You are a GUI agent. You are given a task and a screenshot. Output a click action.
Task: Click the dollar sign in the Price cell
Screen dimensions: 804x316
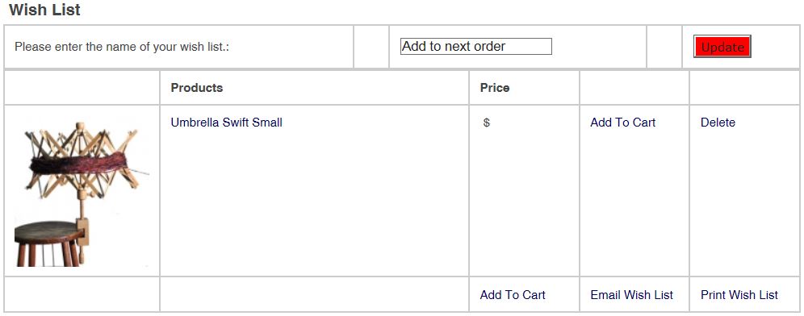(x=487, y=123)
